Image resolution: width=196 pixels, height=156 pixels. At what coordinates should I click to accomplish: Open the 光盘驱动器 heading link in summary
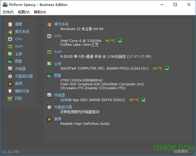pos(63,107)
